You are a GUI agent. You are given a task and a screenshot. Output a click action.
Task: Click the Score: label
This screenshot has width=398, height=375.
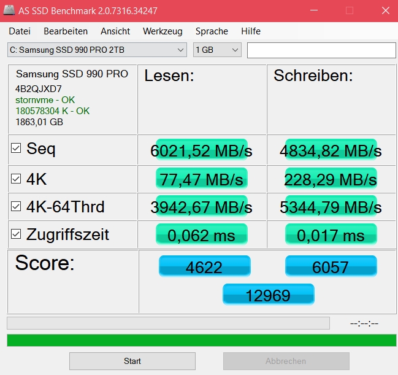coord(45,263)
